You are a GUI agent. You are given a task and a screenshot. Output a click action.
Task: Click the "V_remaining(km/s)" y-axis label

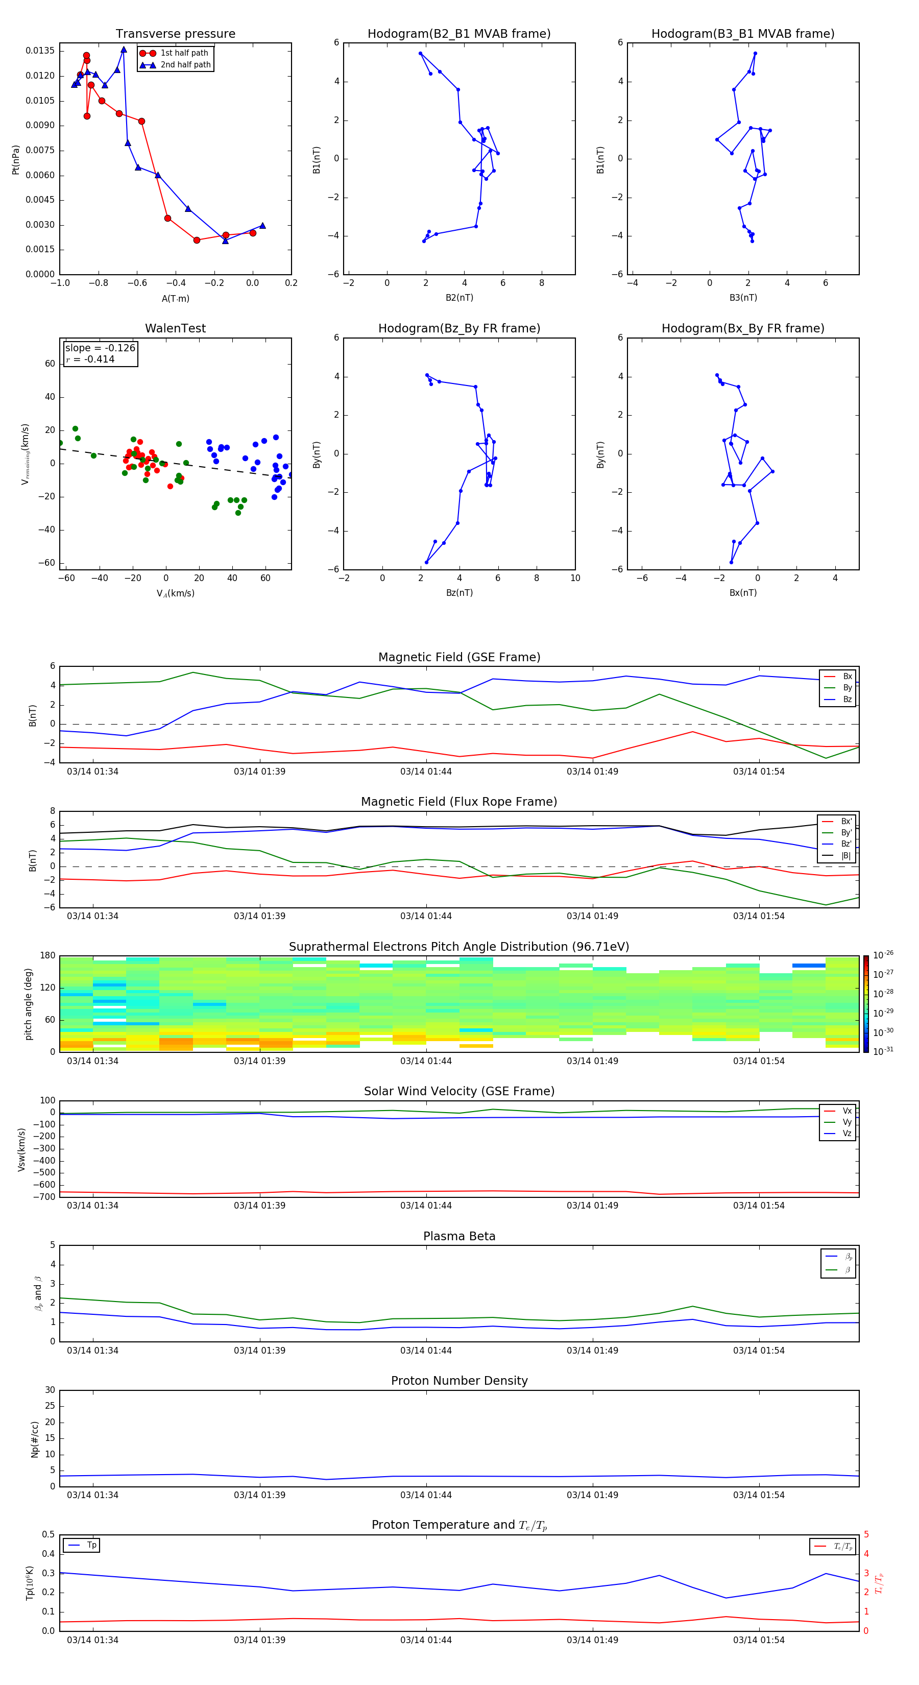(x=26, y=454)
